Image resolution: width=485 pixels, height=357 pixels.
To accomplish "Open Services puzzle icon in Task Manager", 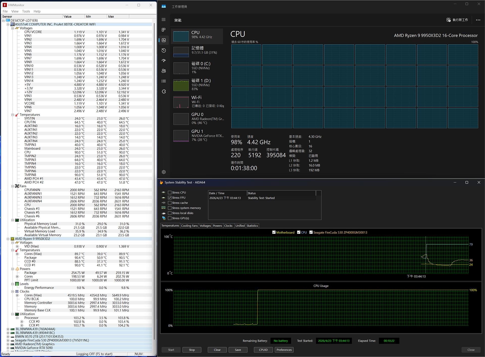I will coord(164,91).
